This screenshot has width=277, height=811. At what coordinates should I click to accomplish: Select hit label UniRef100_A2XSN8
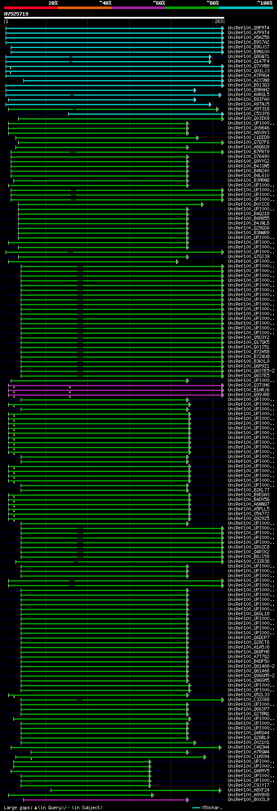248,81
